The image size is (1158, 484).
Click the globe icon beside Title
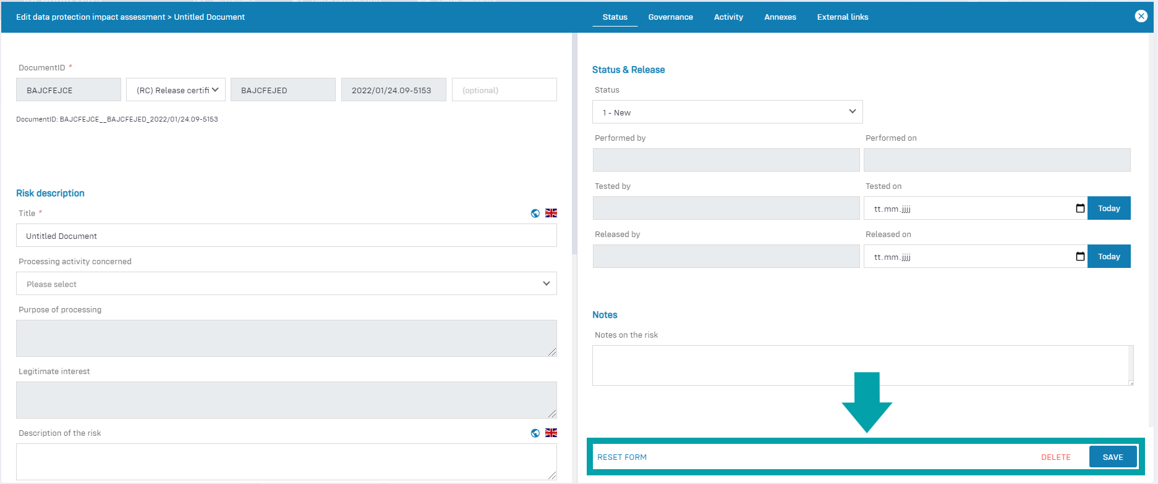click(535, 213)
